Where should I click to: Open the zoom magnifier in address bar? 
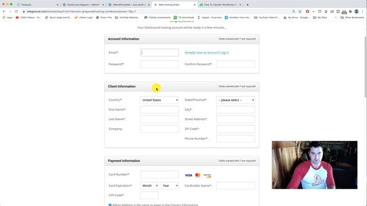click(x=294, y=11)
